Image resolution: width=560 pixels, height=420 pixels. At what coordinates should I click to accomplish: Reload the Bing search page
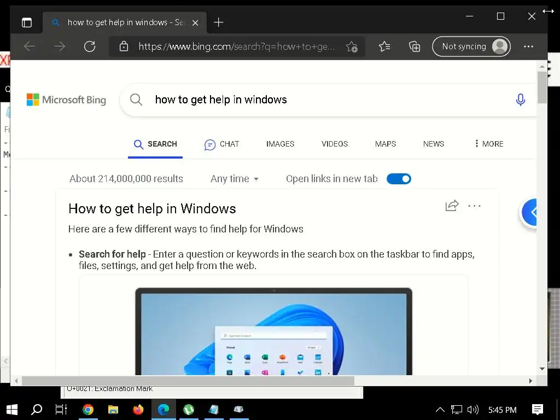coord(90,46)
